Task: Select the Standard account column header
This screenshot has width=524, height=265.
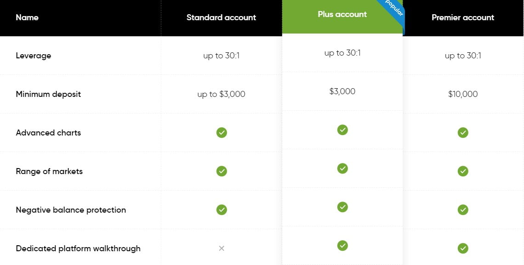Action: click(x=221, y=17)
